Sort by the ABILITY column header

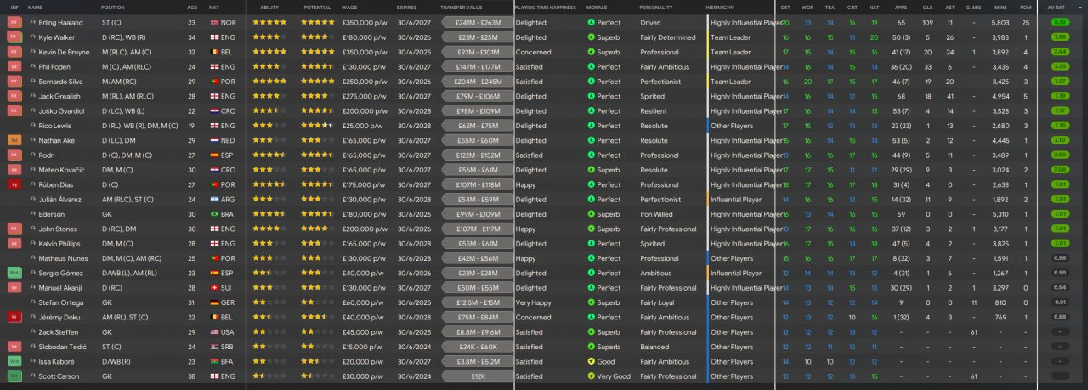(x=269, y=8)
